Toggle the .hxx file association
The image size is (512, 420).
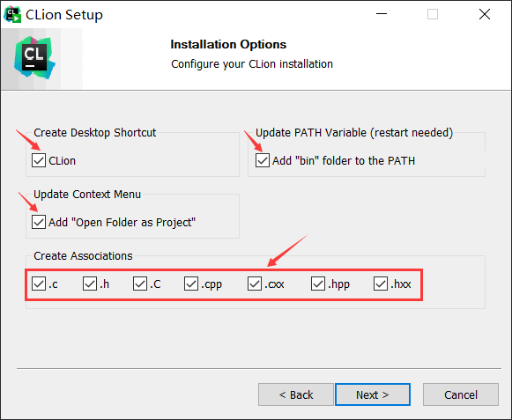(x=381, y=284)
